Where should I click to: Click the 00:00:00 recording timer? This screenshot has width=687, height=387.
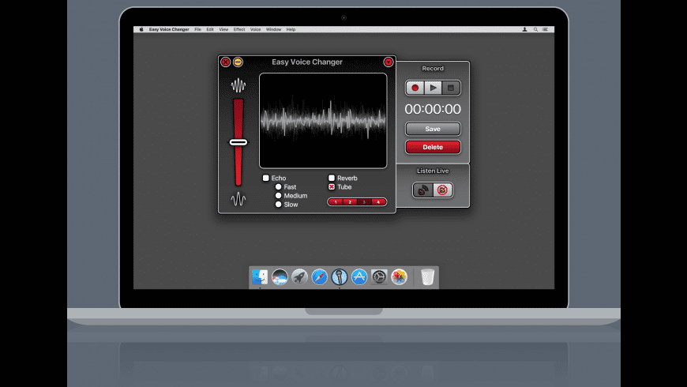[433, 109]
